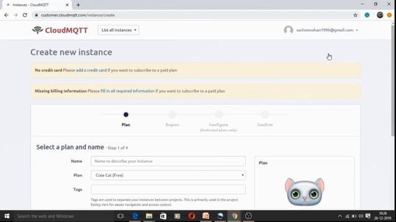This screenshot has width=396, height=222.
Task: Click the green Grammarly extension icon
Action: click(x=367, y=15)
